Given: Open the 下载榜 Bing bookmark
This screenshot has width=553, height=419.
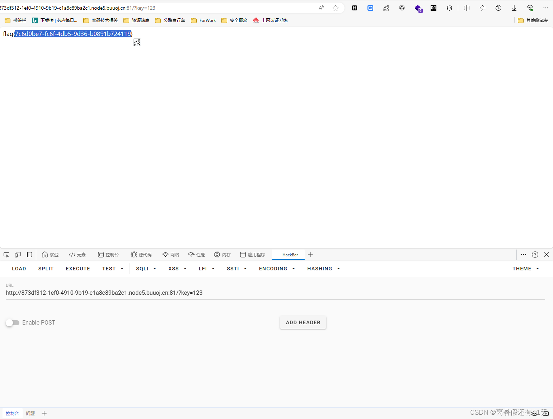Looking at the screenshot, I should 55,20.
